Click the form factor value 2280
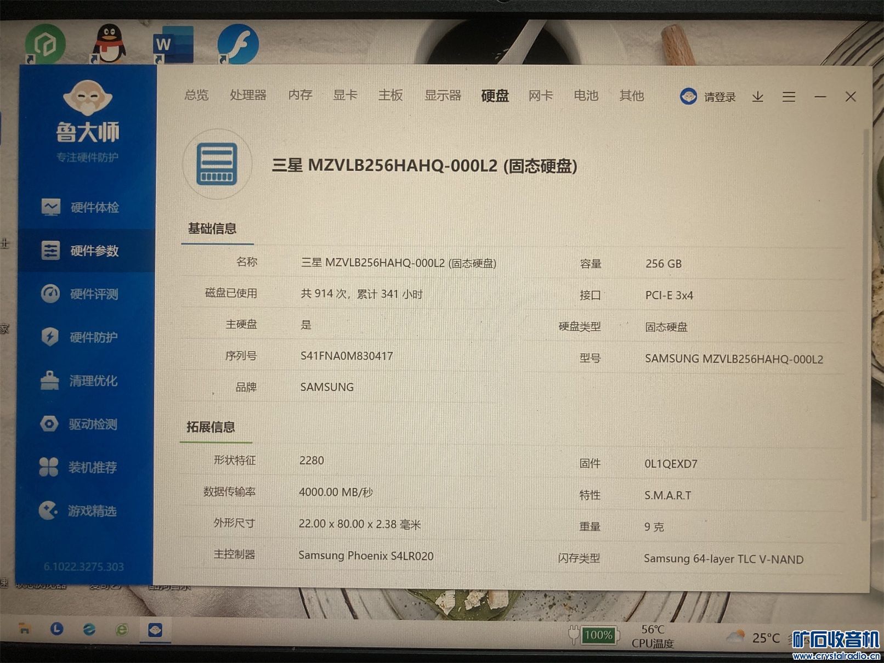Image resolution: width=884 pixels, height=663 pixels. tap(311, 460)
